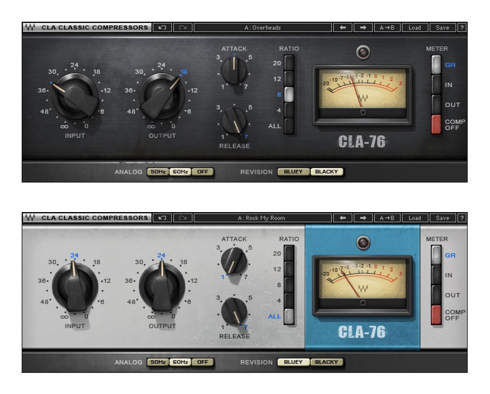Click the INPUT knob on the black CLA-76

(x=75, y=96)
